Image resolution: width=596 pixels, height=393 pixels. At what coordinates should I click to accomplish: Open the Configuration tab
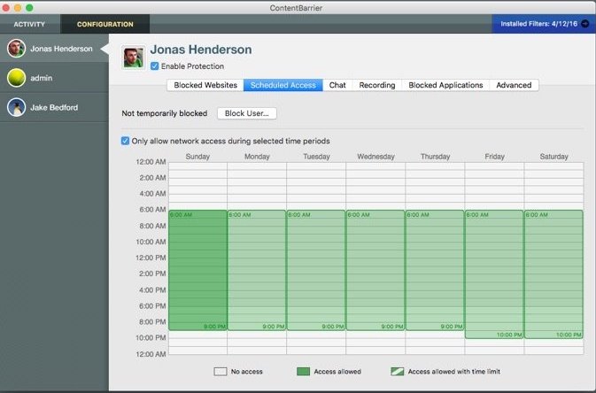click(x=104, y=24)
